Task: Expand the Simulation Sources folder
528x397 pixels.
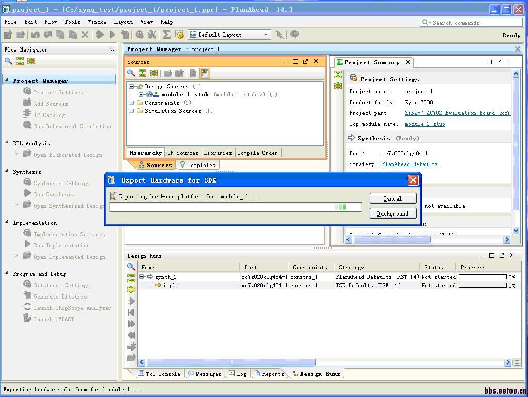Action: pyautogui.click(x=131, y=111)
